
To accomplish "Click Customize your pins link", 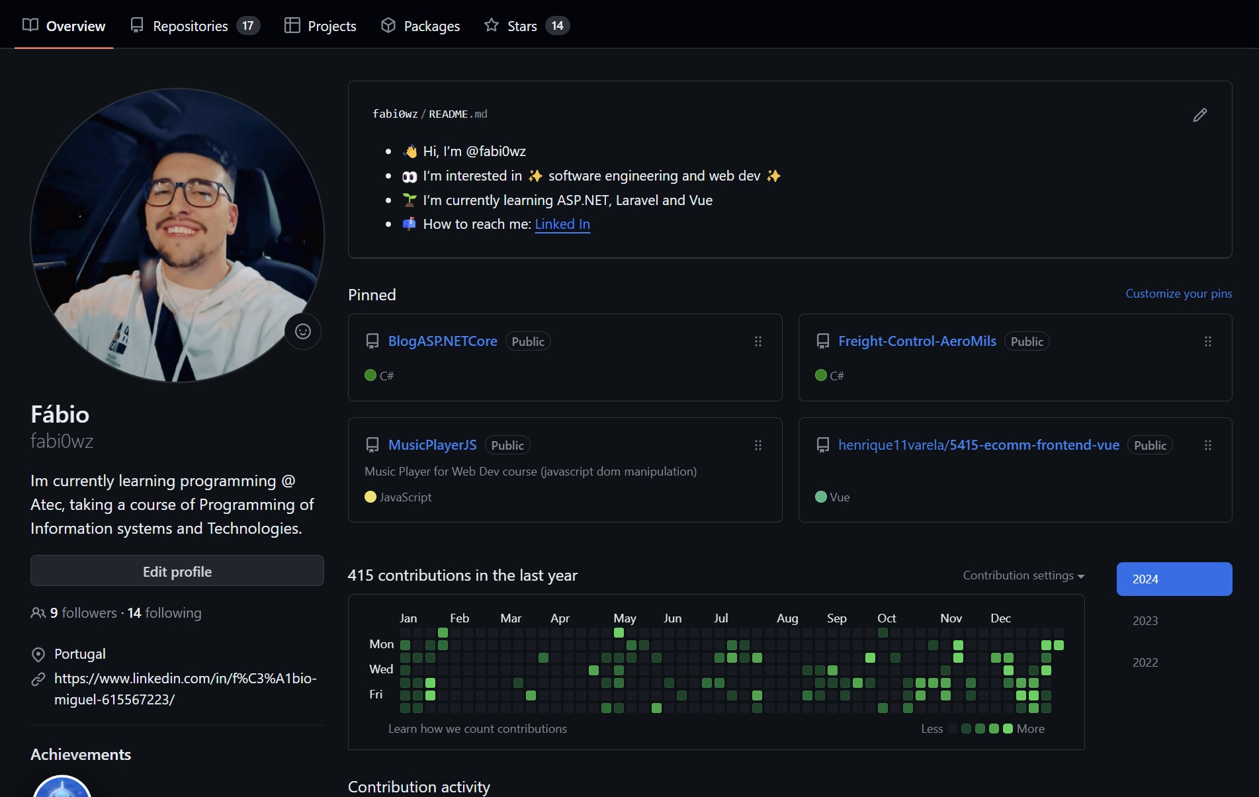I will (1178, 294).
